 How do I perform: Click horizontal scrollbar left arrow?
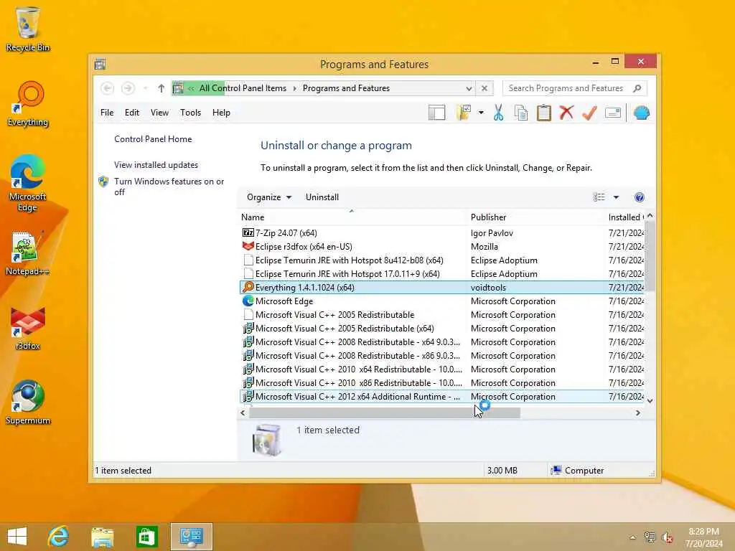point(243,413)
